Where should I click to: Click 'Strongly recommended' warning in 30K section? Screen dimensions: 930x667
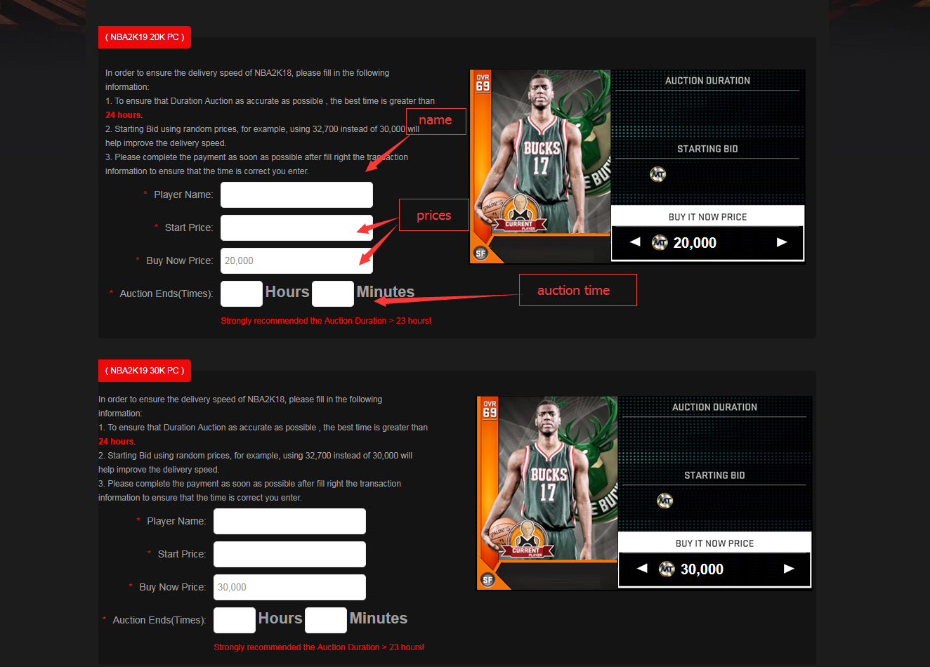pos(319,647)
